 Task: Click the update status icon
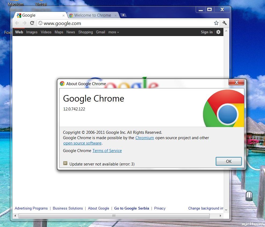[65, 163]
